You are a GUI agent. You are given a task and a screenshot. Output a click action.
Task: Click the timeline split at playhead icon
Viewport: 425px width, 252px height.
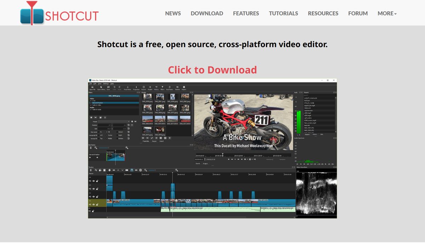(x=127, y=170)
